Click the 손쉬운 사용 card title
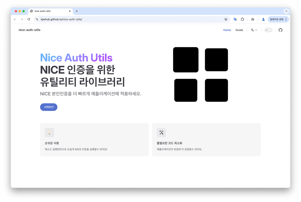The image size is (301, 202). point(52,143)
